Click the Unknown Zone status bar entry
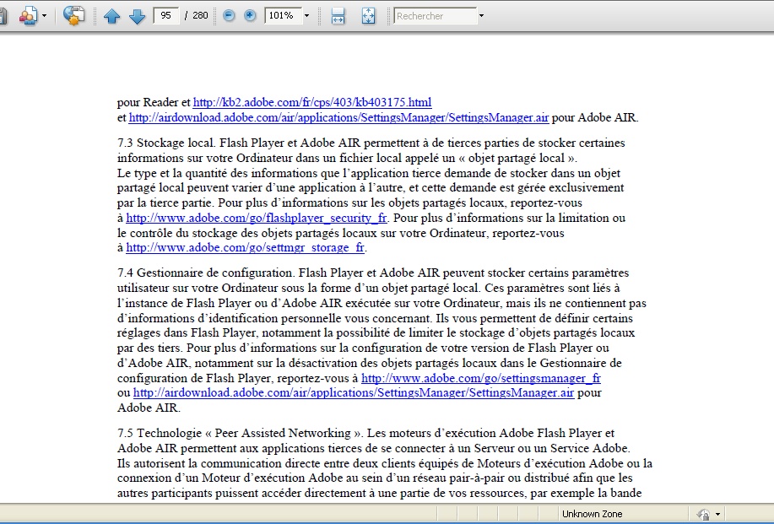Screen dimensions: 774x524 pos(592,514)
